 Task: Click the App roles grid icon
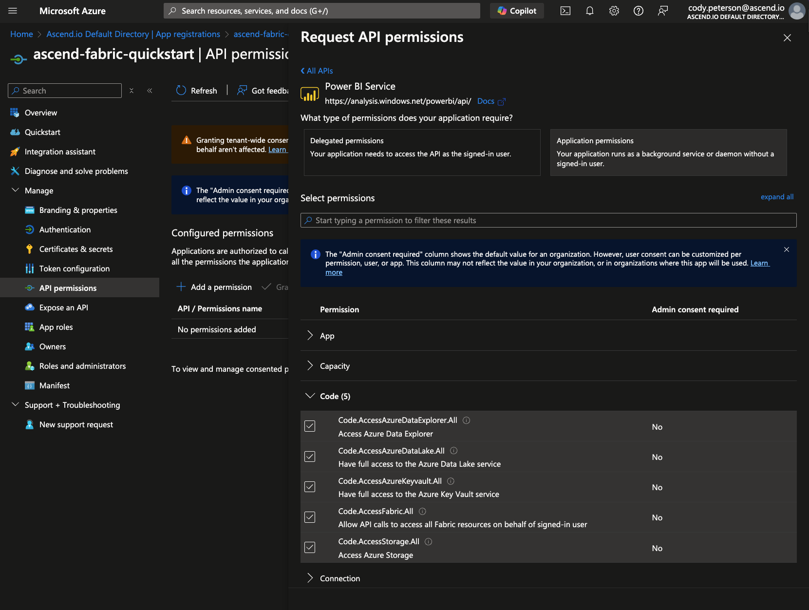30,327
